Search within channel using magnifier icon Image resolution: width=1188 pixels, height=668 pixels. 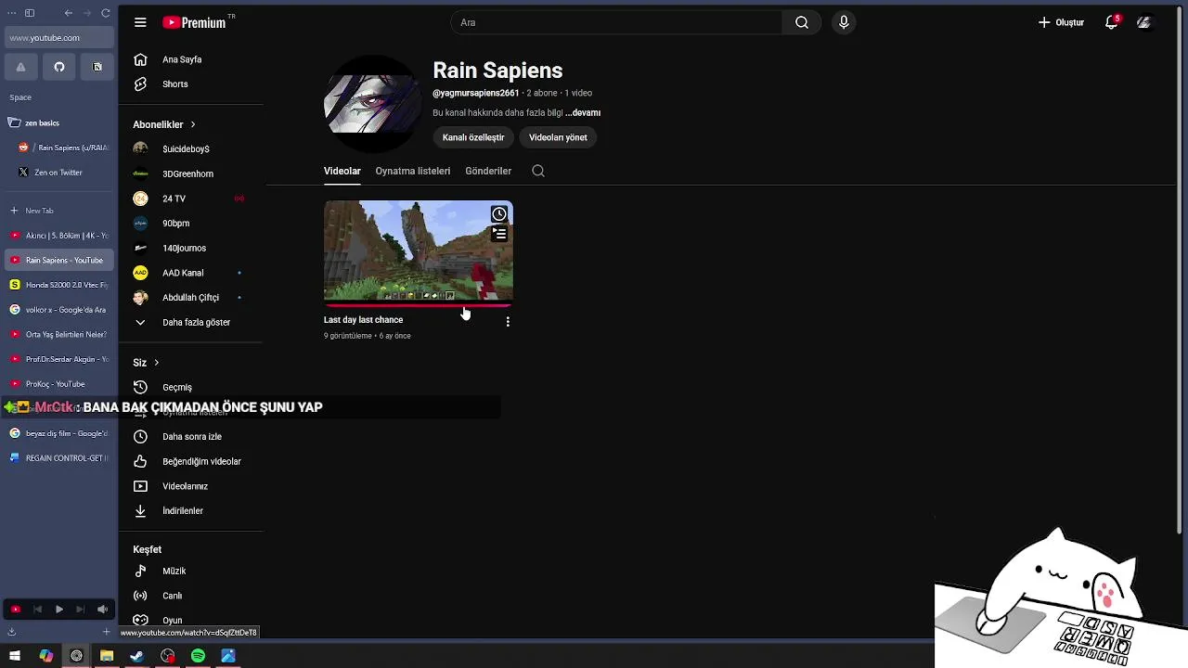pyautogui.click(x=538, y=171)
